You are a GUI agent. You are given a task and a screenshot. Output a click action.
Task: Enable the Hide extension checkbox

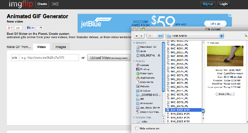click(137, 128)
